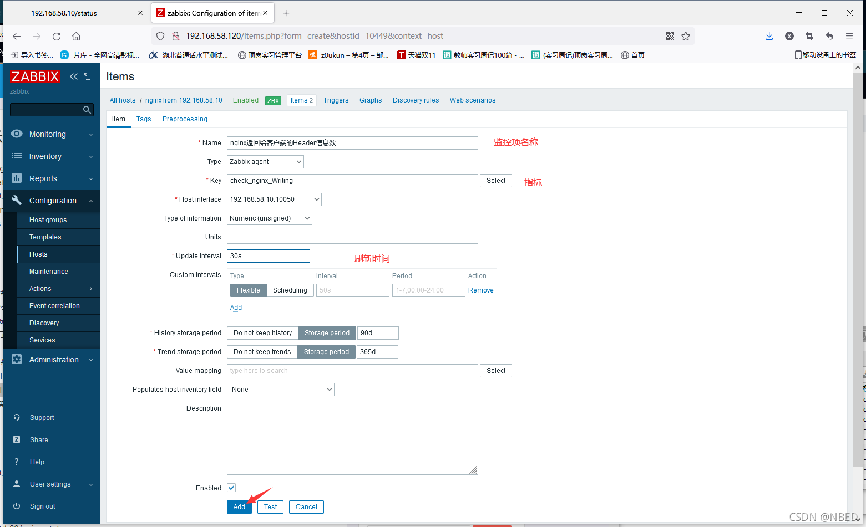Click Select button next to Value mapping
Viewport: 866px width, 527px height.
(x=496, y=370)
